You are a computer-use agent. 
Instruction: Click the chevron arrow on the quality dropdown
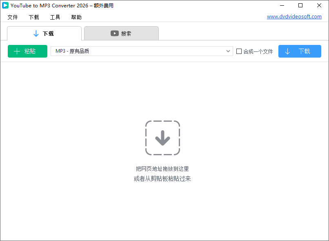[228, 51]
